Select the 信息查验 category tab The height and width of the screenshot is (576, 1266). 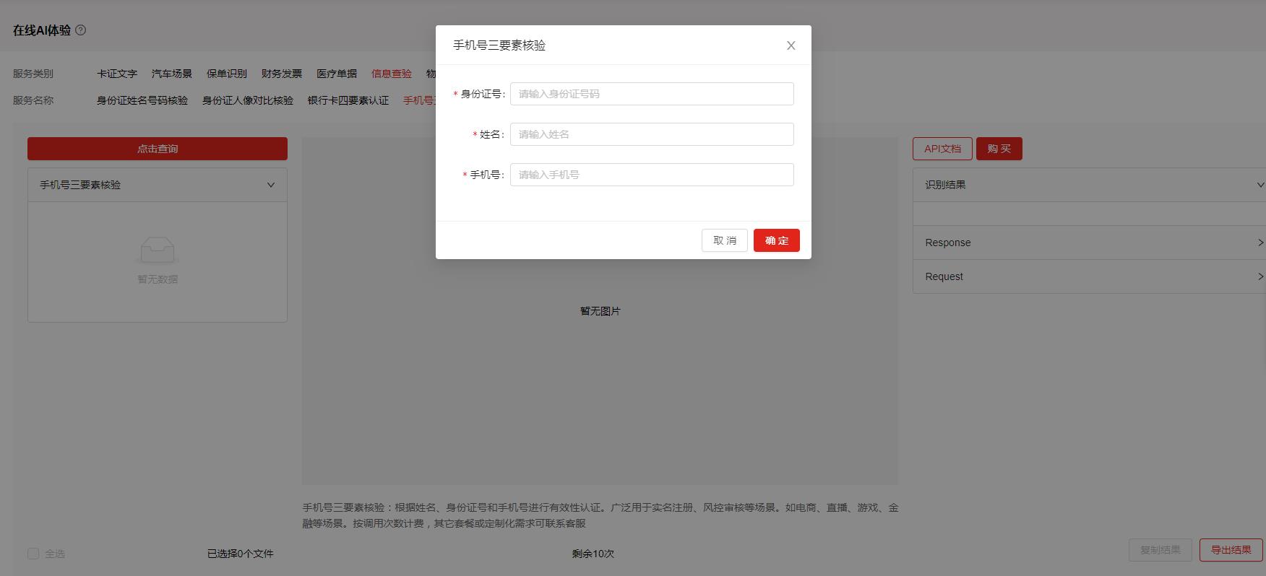coord(392,74)
